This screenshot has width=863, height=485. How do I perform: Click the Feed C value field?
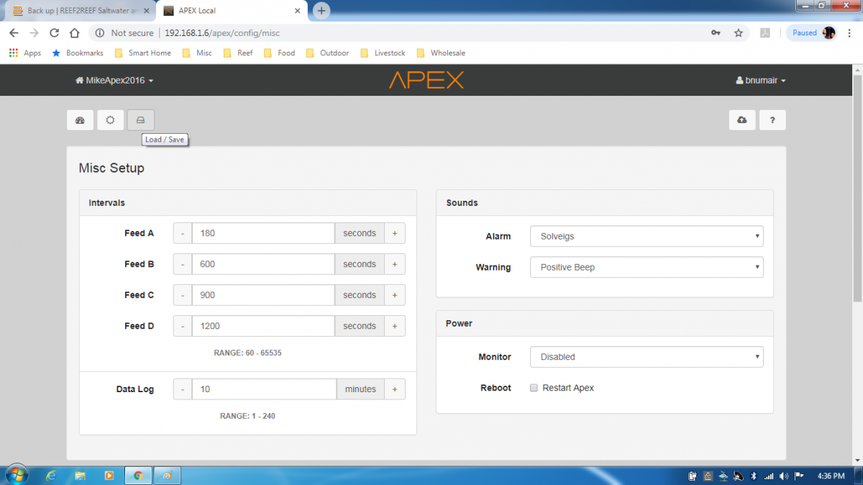263,295
